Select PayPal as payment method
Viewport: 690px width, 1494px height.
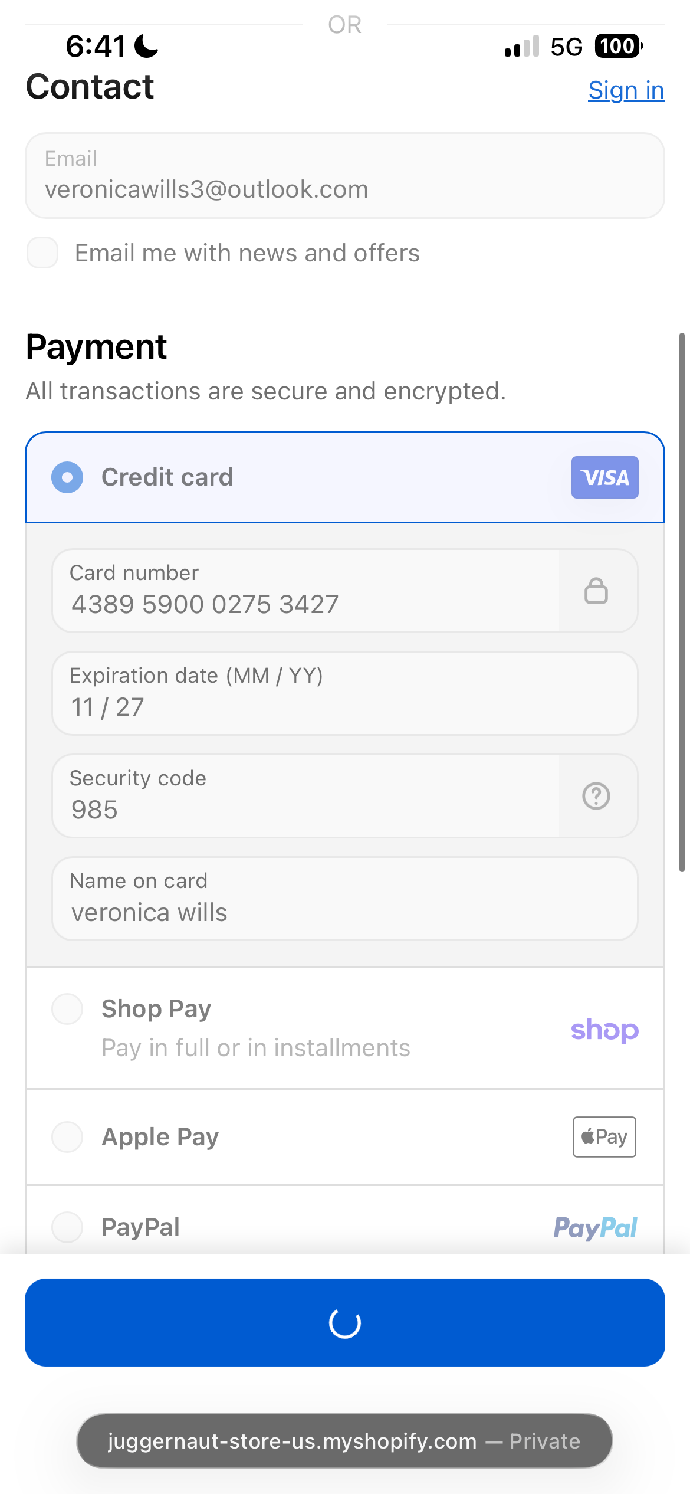click(67, 1227)
